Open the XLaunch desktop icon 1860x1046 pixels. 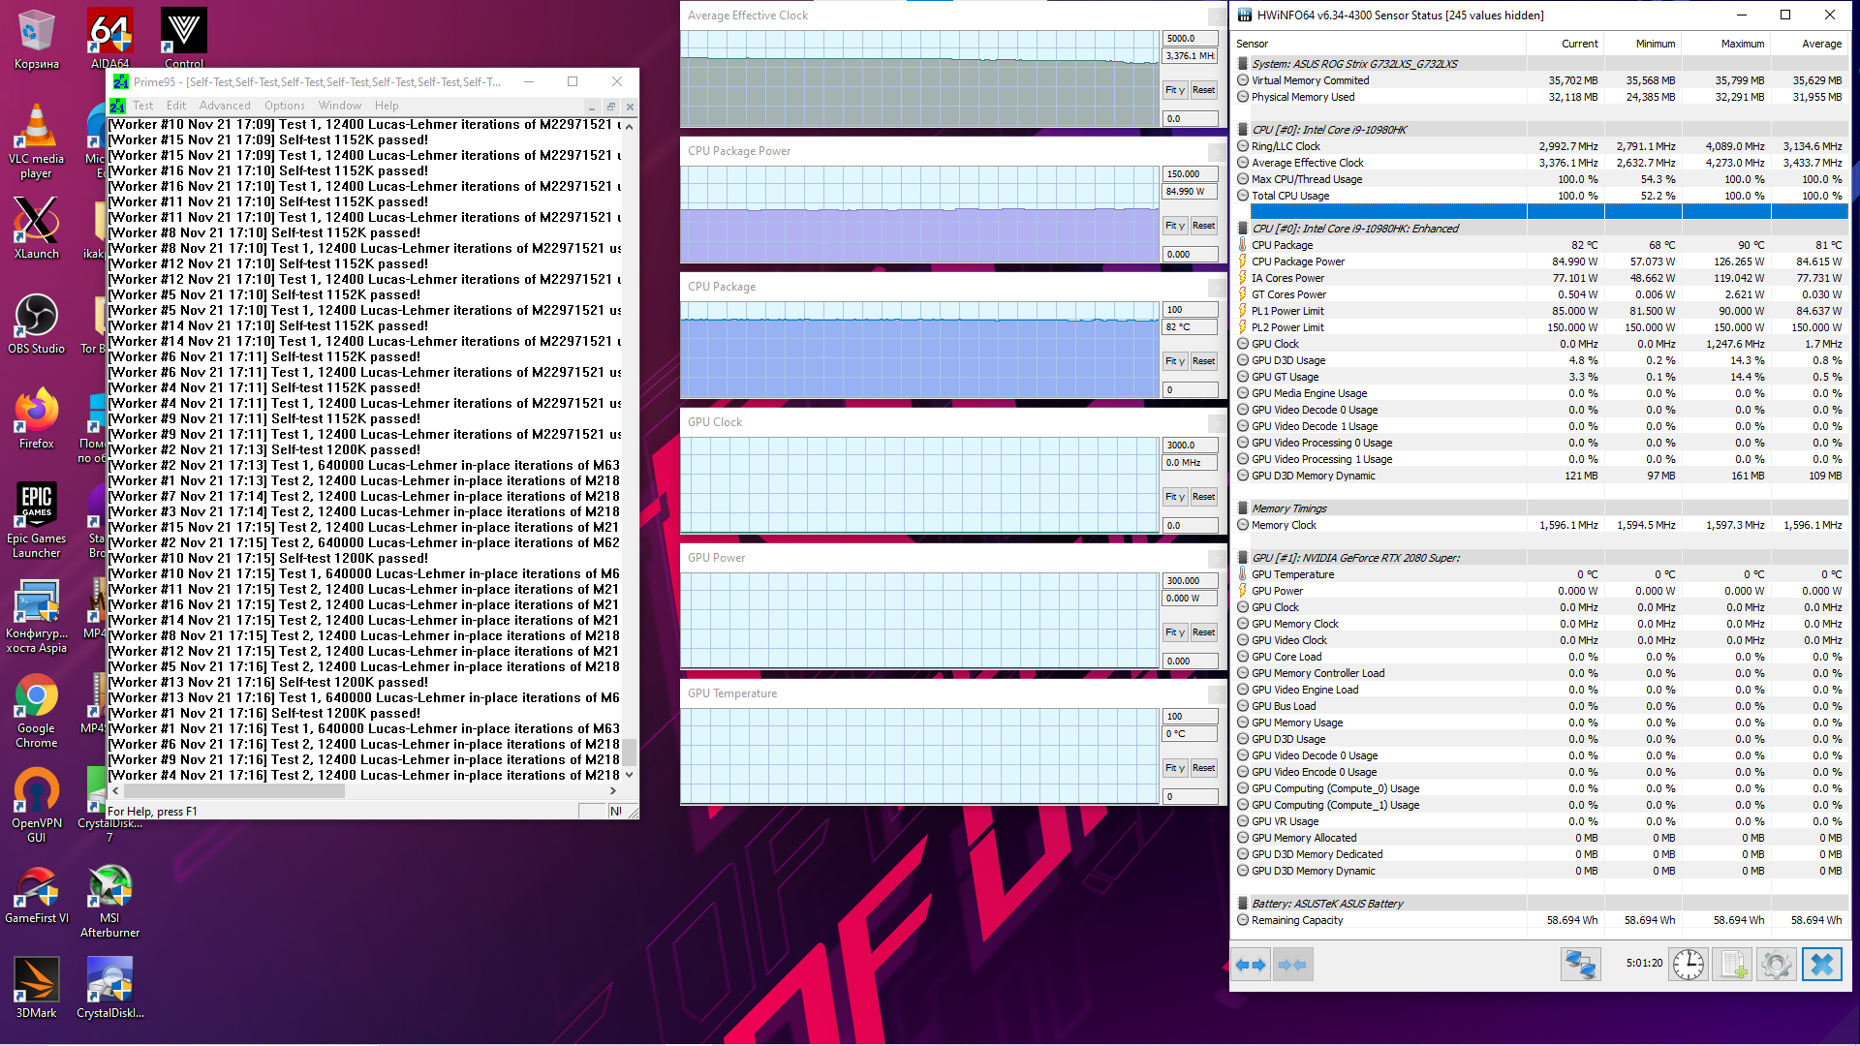tap(37, 229)
